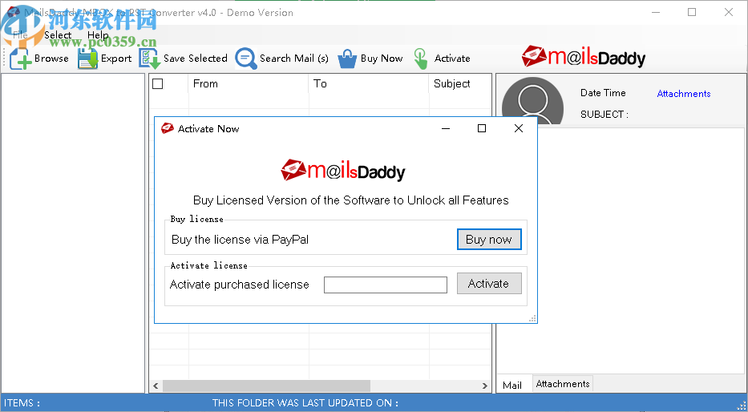Click the left arrow of horizontal scrollbar
Screen dimensions: 748x412
(156, 386)
